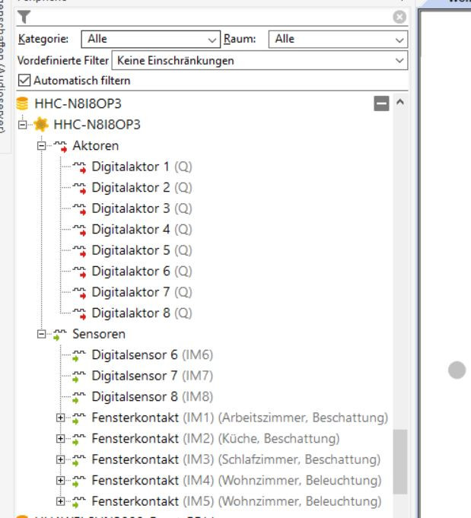Screen dimensions: 471x518
Task: Select Digitalsensor 6 (IM6) row text
Action: [152, 355]
